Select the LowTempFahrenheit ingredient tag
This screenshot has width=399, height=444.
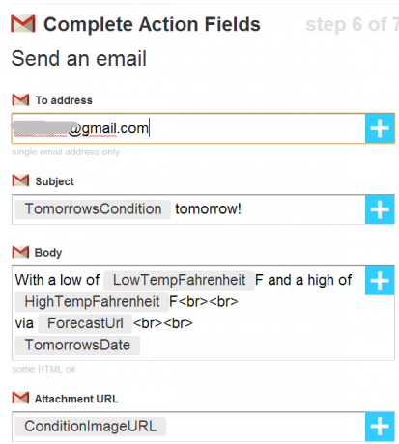[179, 280]
